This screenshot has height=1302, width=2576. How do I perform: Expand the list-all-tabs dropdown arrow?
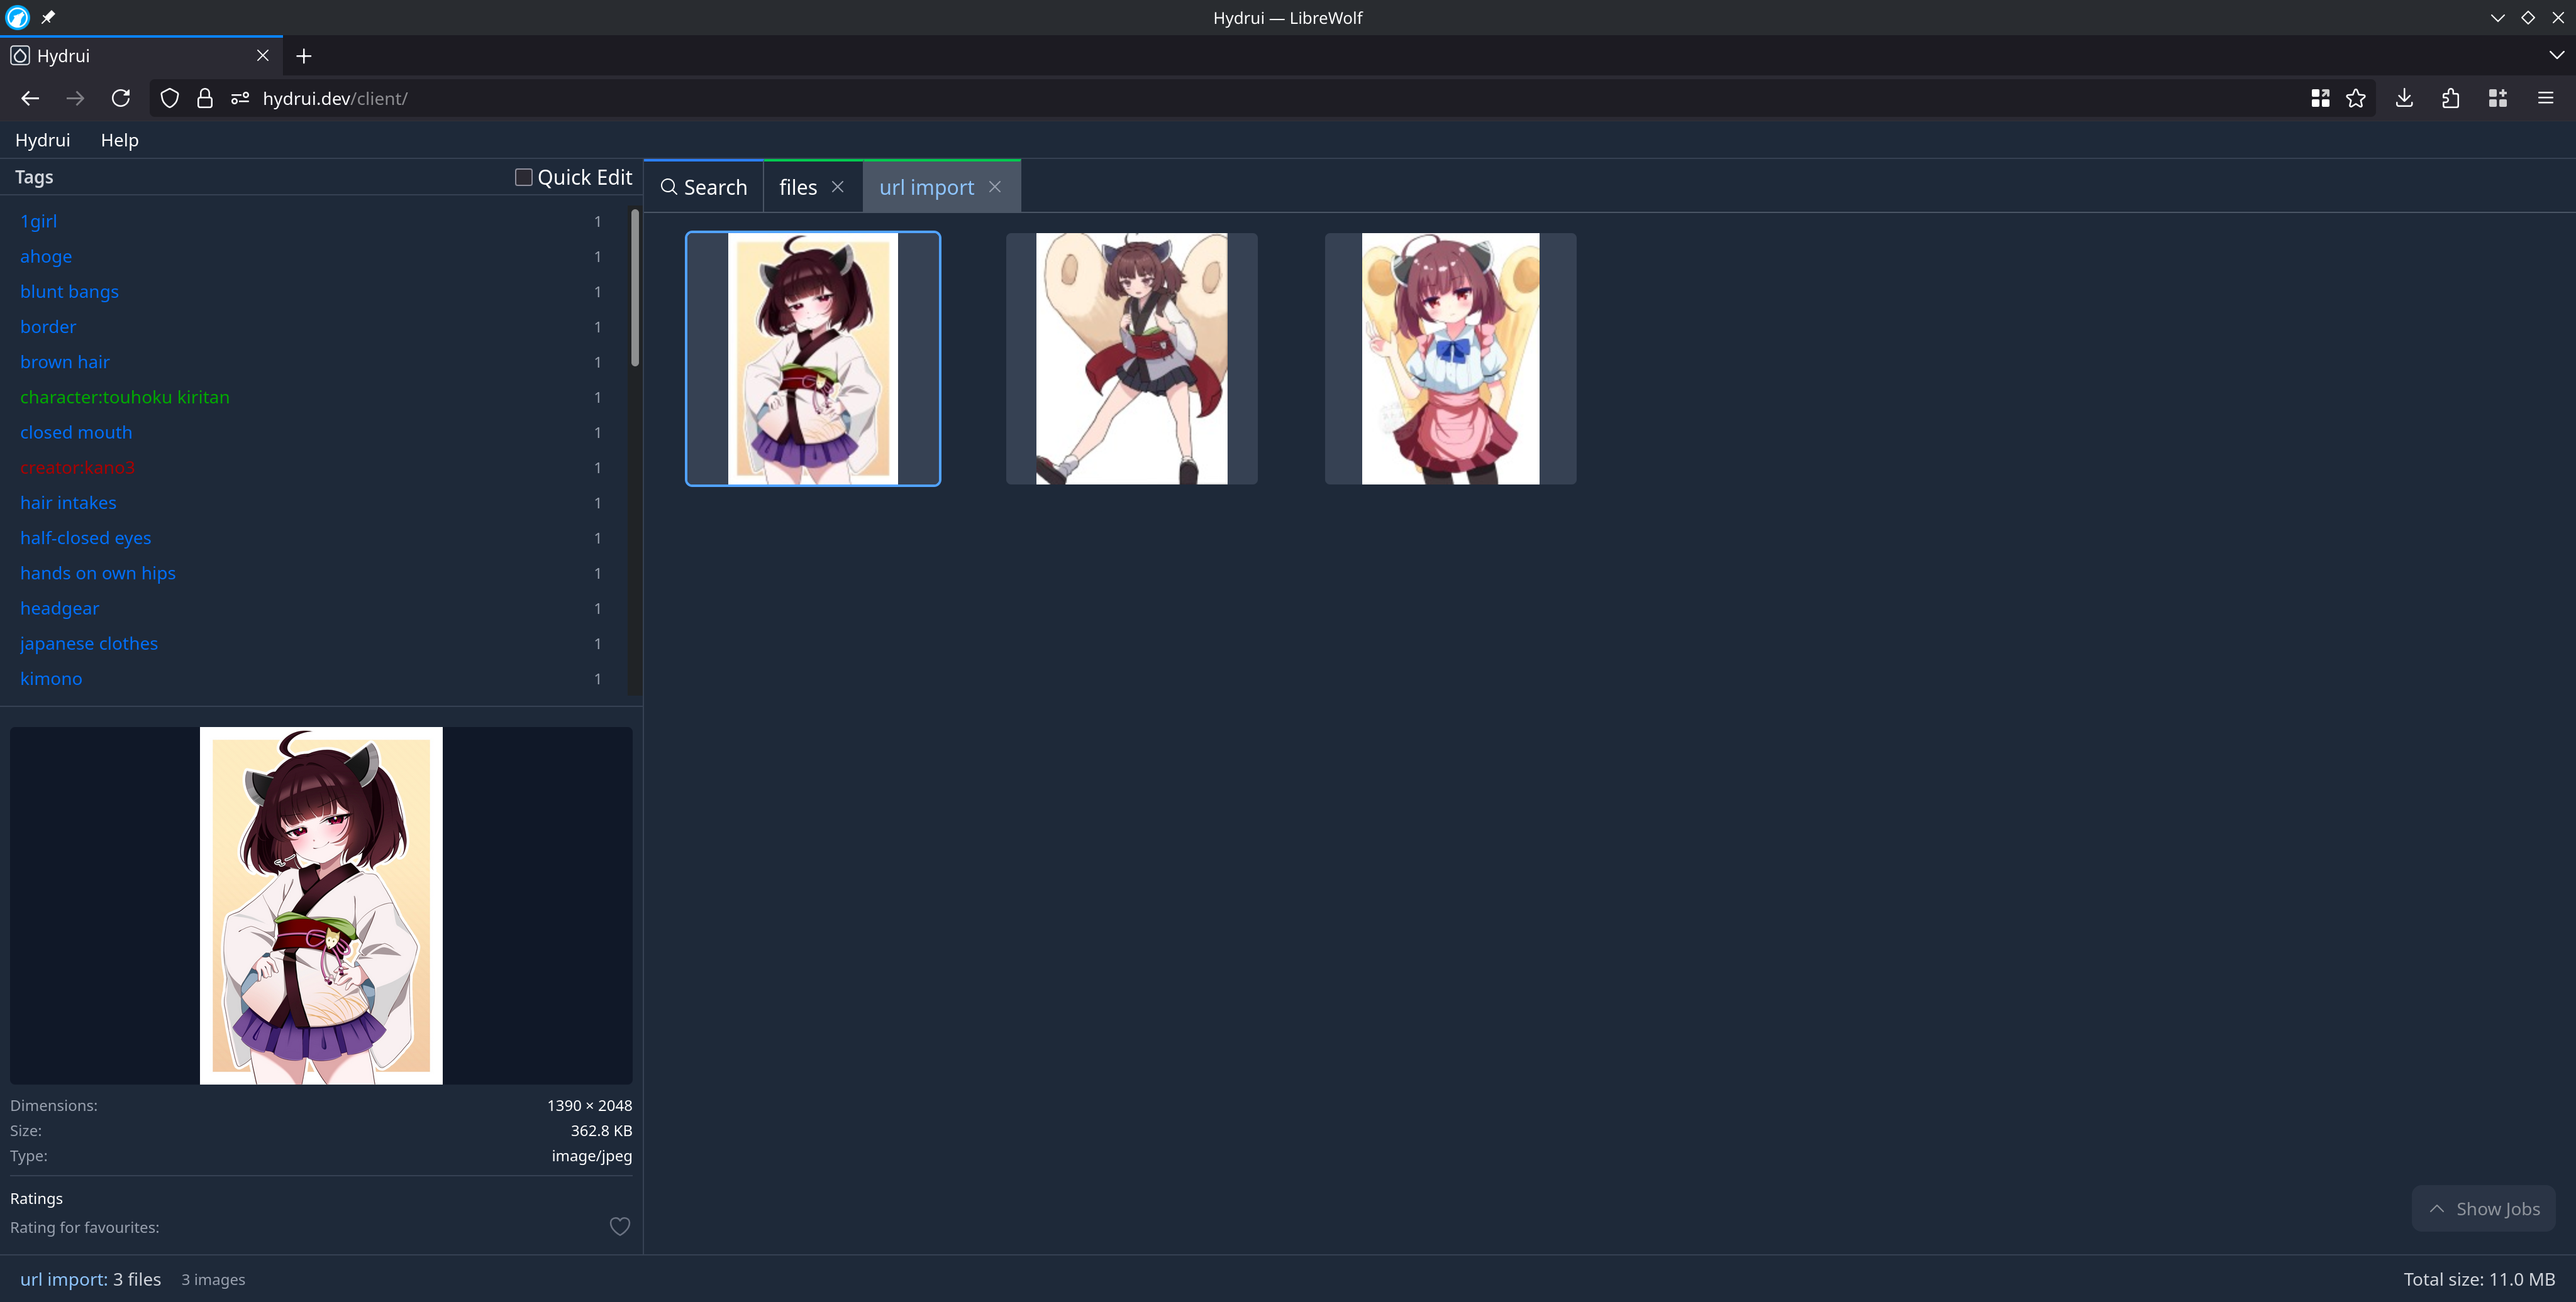(x=2556, y=56)
